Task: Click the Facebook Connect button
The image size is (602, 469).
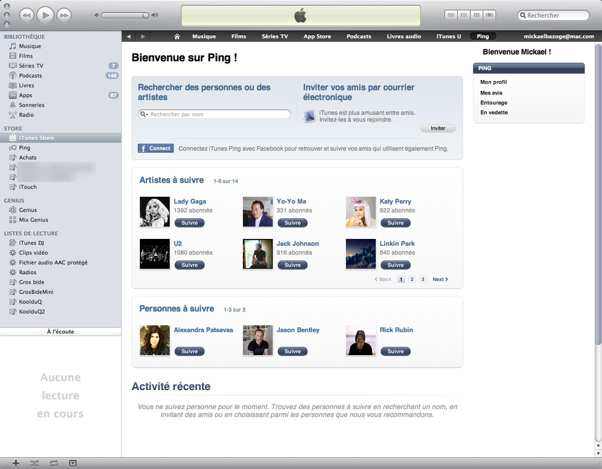Action: (x=156, y=148)
